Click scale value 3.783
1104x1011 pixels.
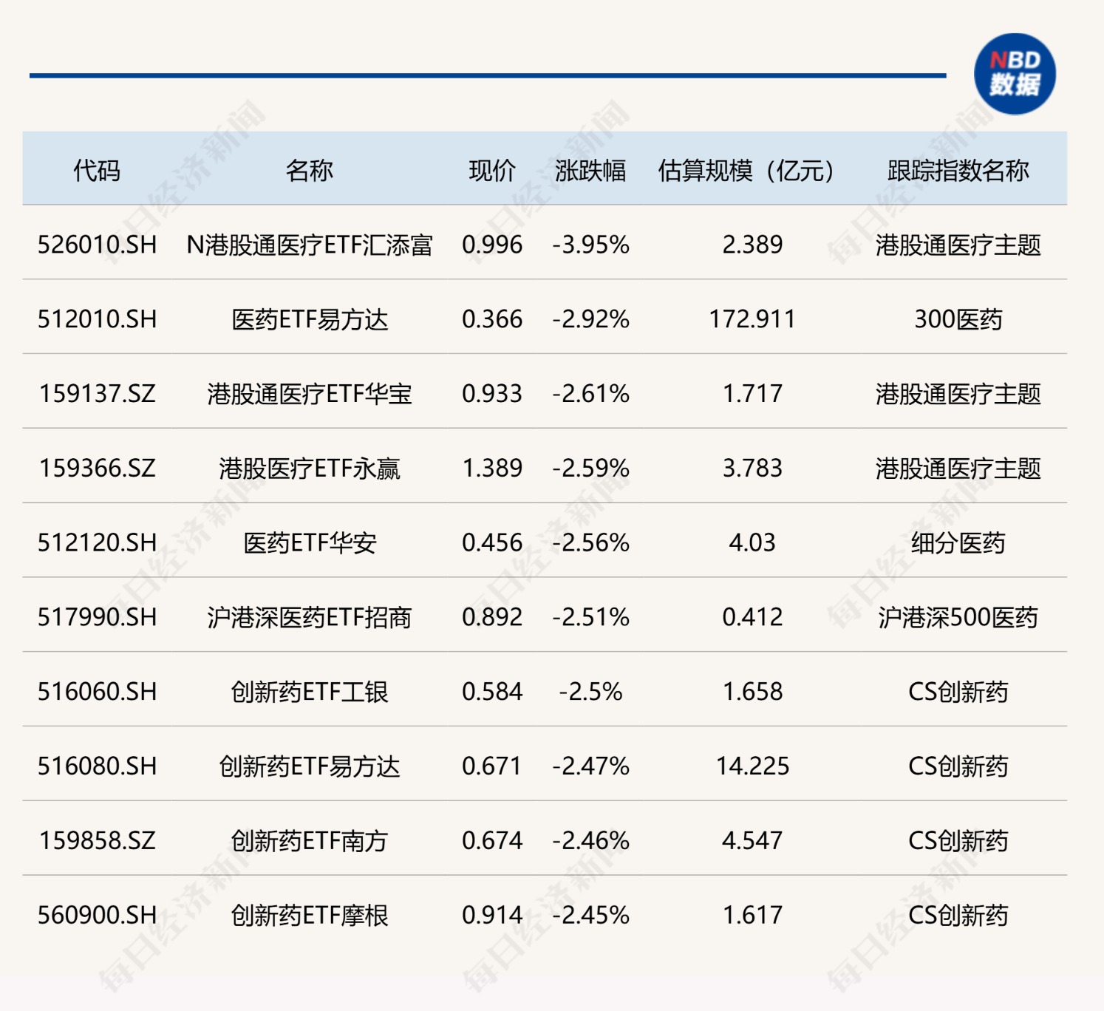pos(752,469)
